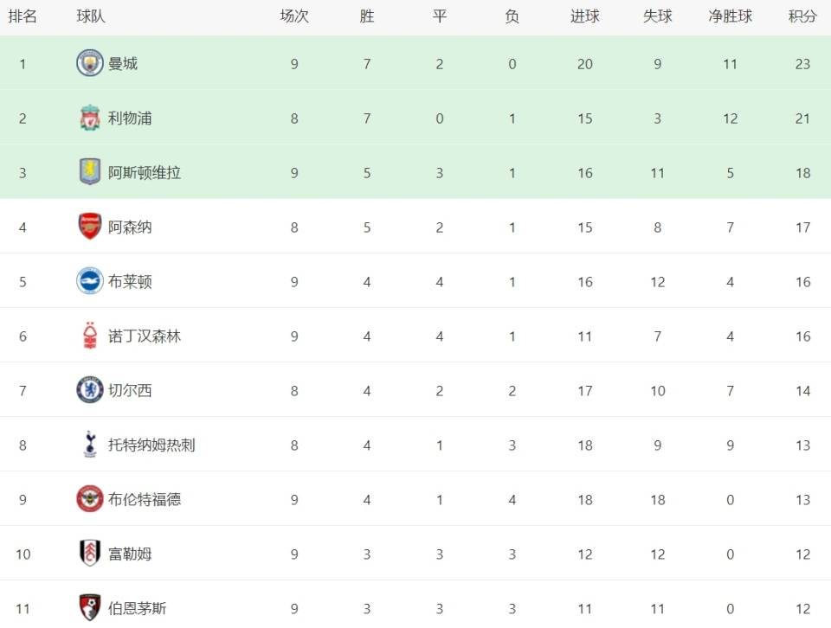Select the 排名 column header
The image size is (831, 628).
23,16
